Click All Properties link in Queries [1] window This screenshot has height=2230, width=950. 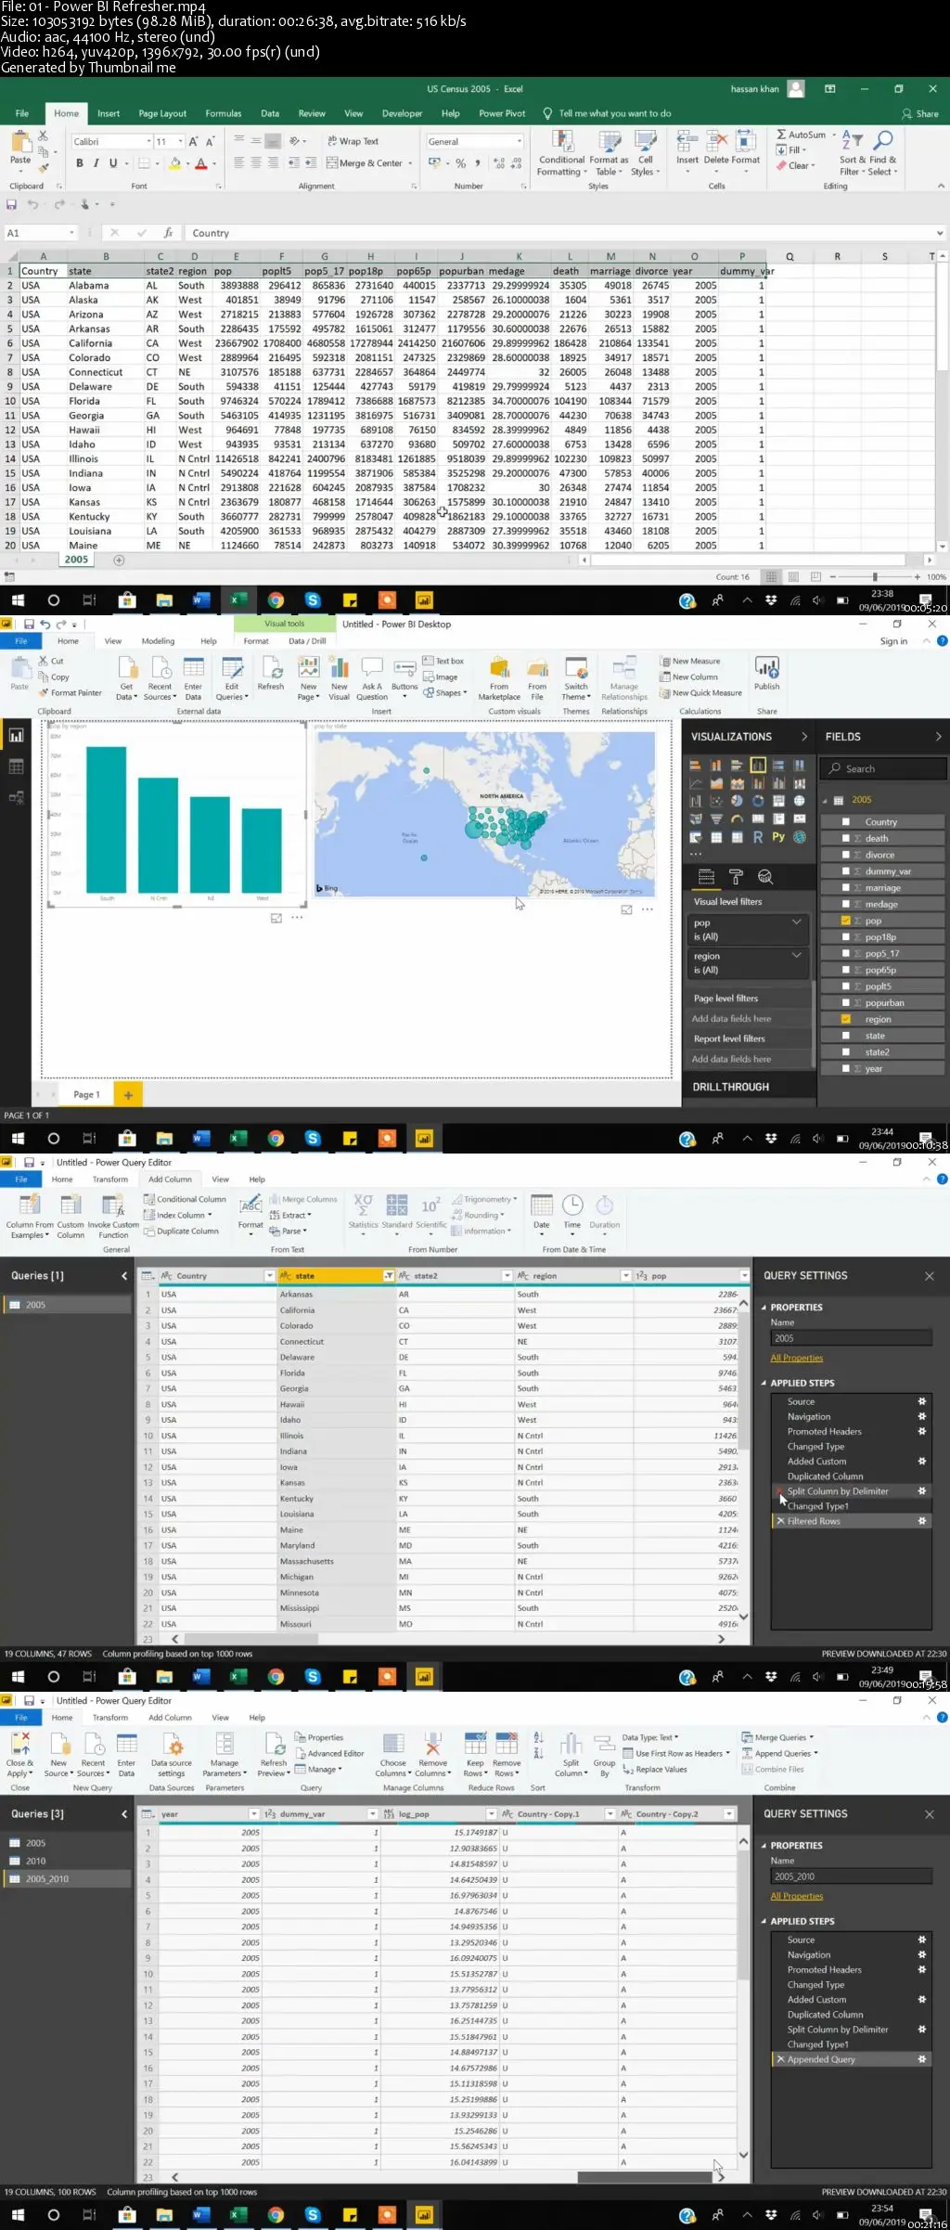click(x=797, y=1358)
